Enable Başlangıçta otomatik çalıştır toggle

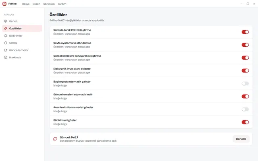coord(245,84)
